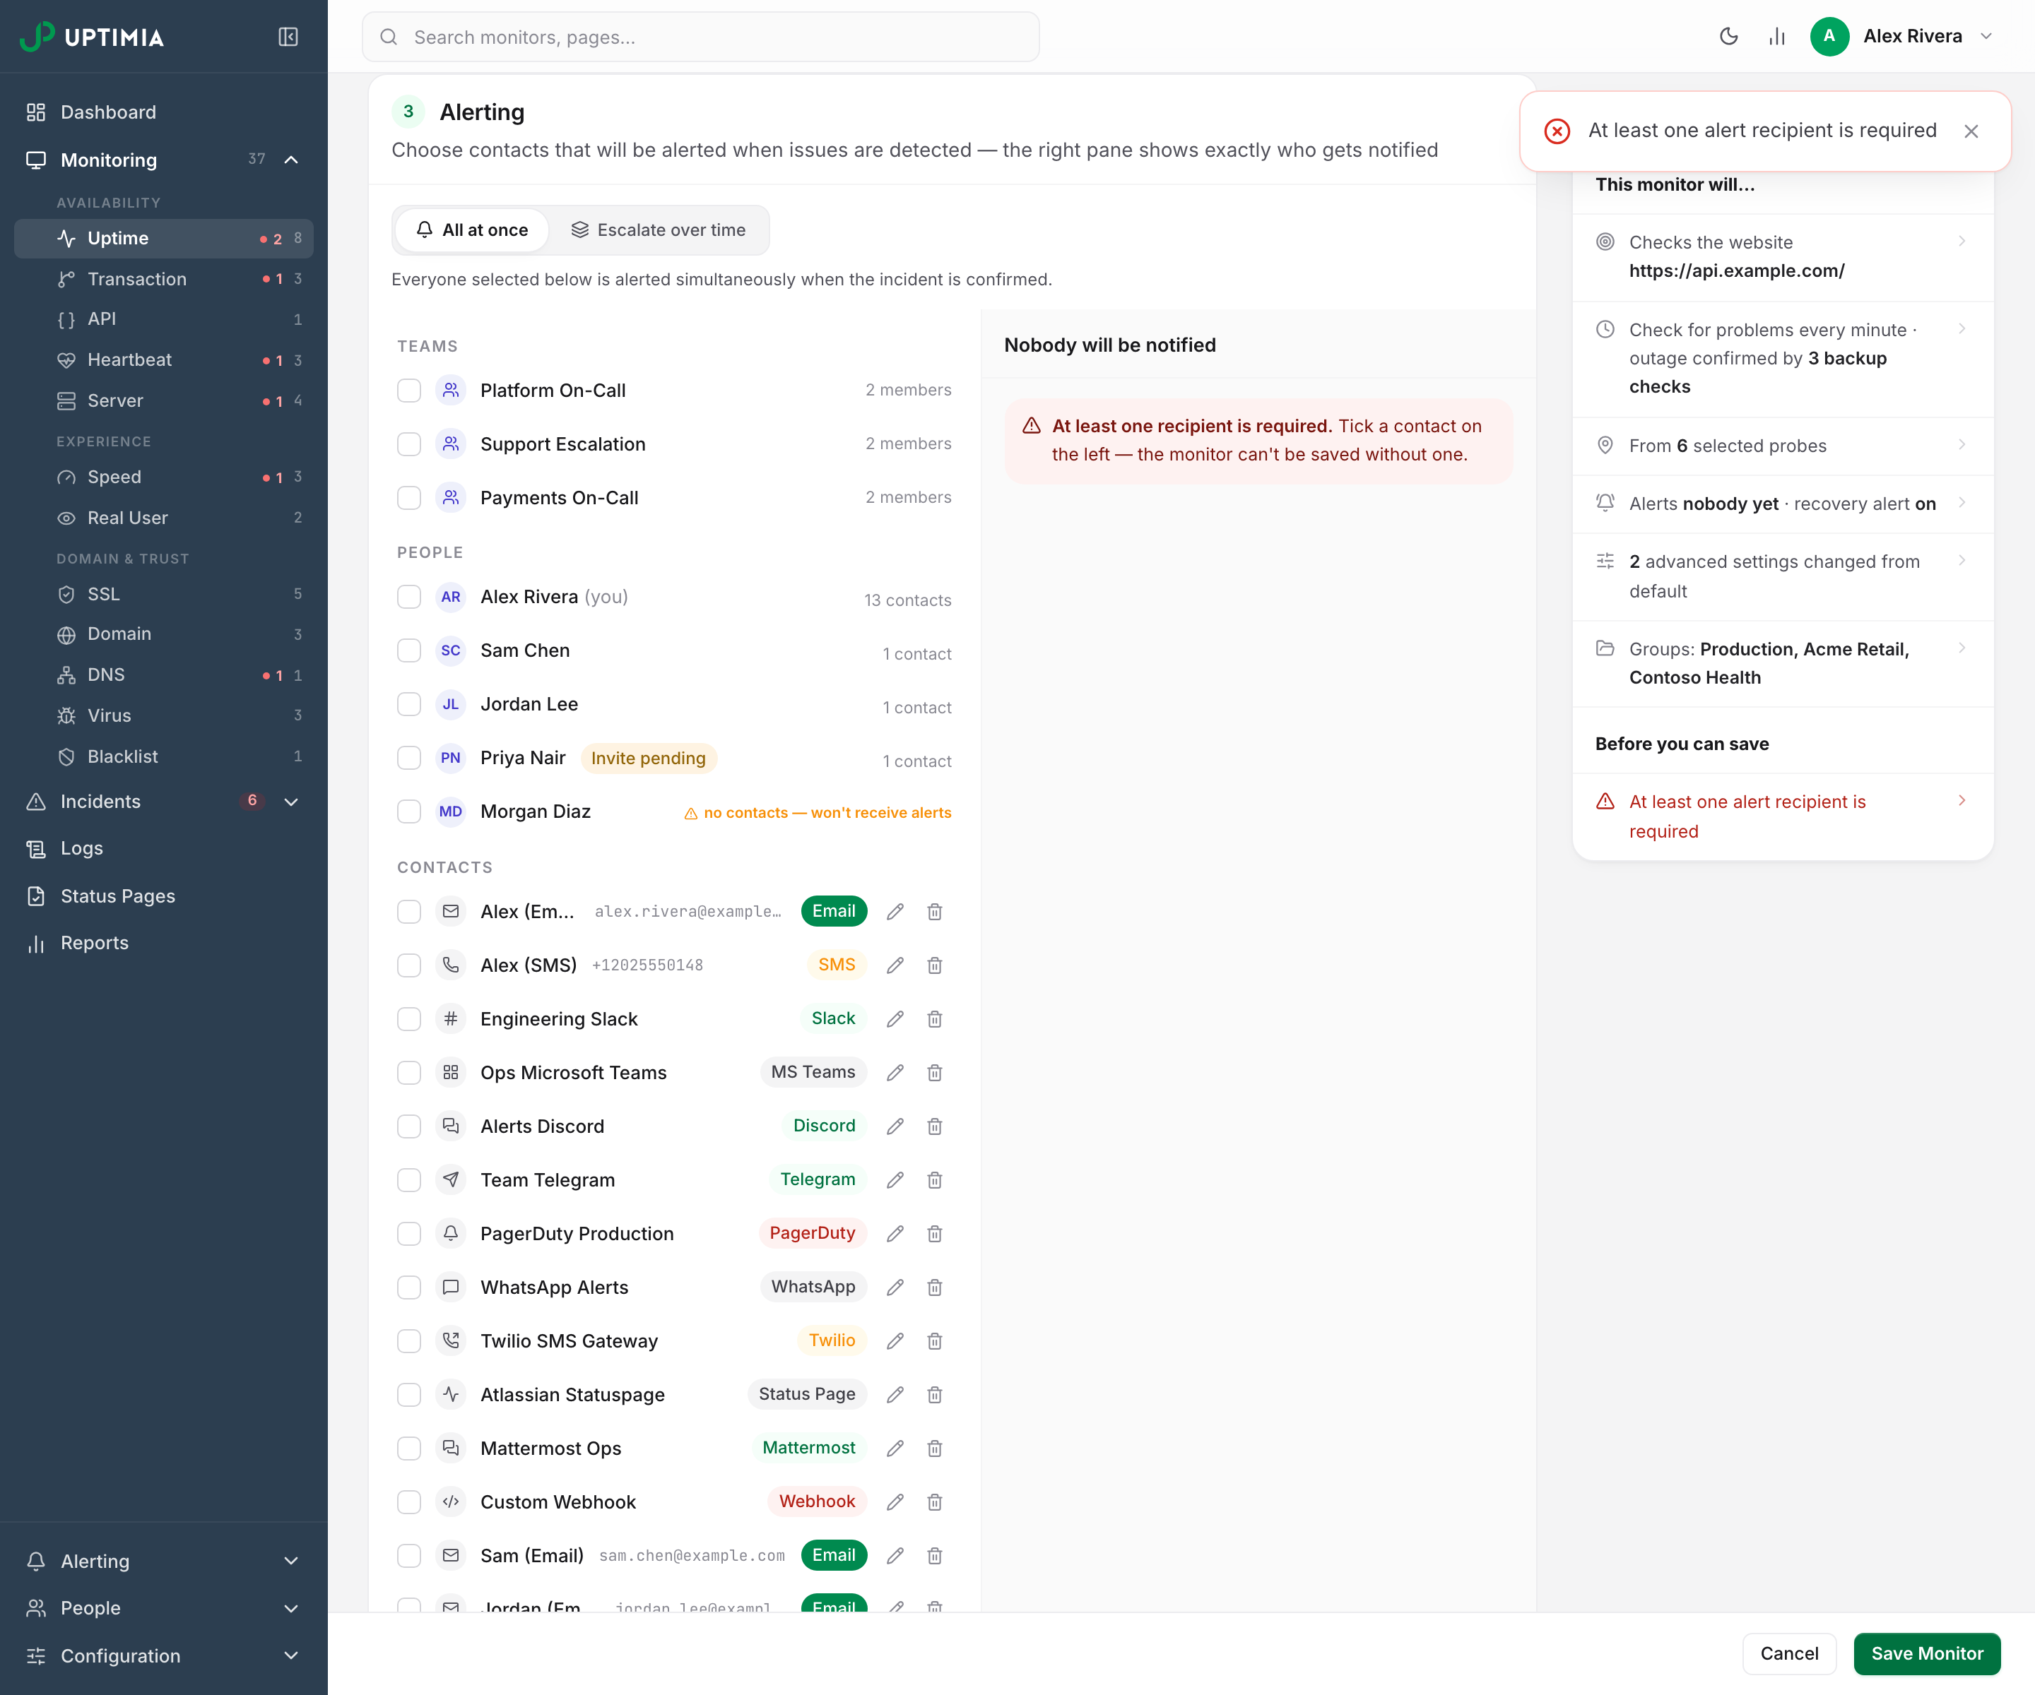Delete the Custom Webhook contact
The height and width of the screenshot is (1695, 2035).
tap(934, 1501)
